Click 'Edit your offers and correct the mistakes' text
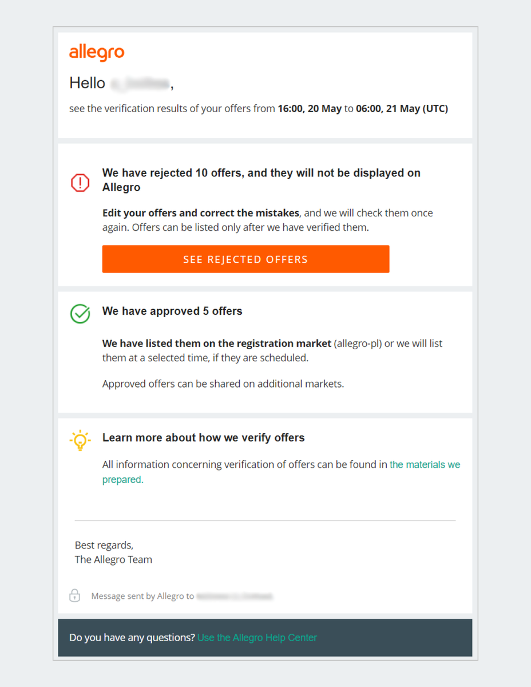The image size is (531, 687). pos(201,213)
